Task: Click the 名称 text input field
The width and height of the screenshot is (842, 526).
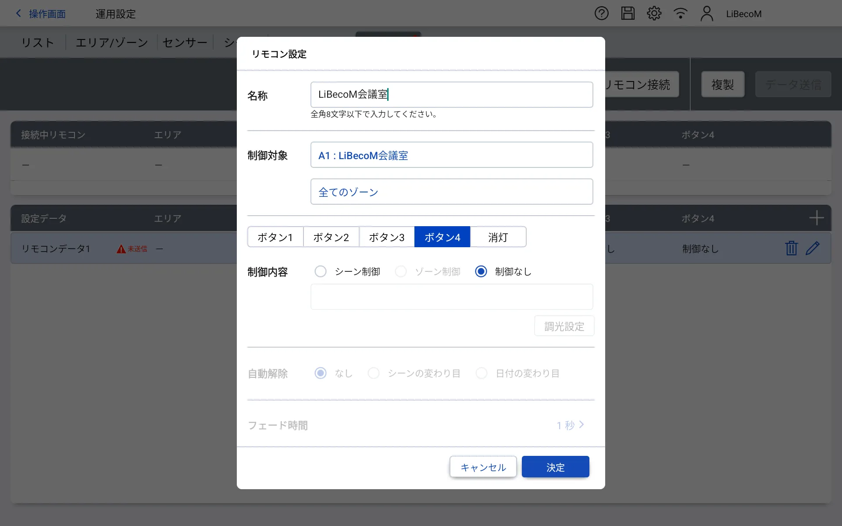Action: point(451,95)
